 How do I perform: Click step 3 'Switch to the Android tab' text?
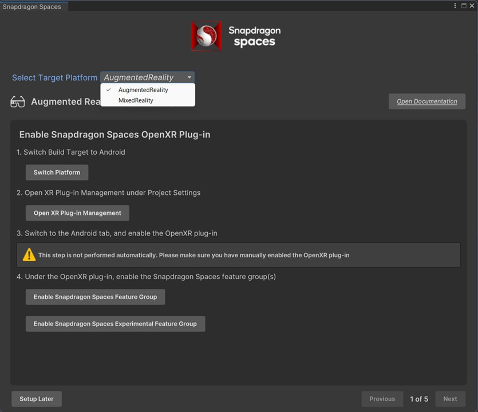pyautogui.click(x=117, y=233)
